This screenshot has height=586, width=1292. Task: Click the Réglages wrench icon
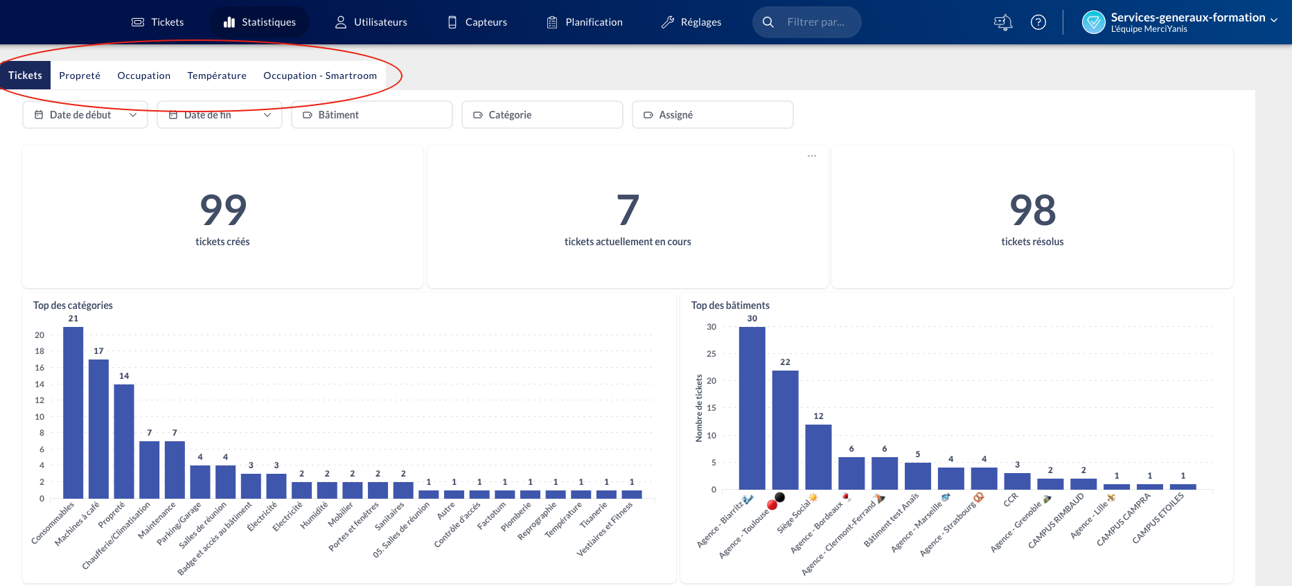pyautogui.click(x=668, y=22)
